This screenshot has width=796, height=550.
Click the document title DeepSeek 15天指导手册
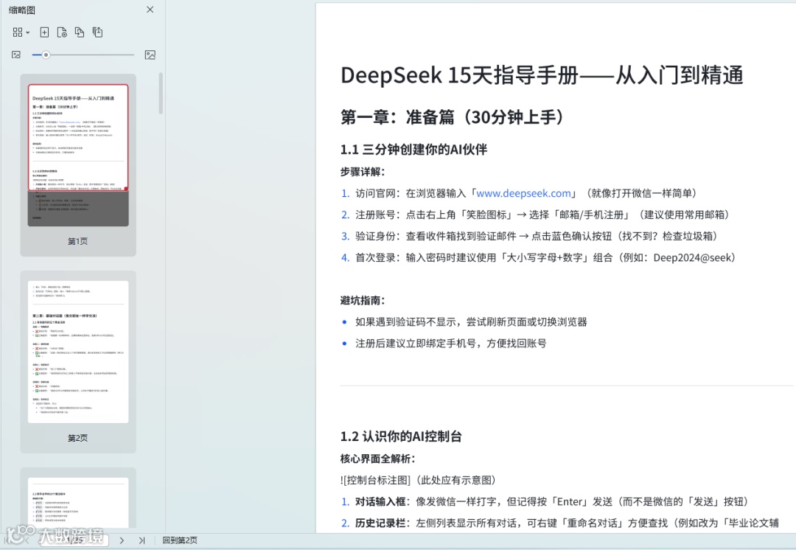[542, 75]
